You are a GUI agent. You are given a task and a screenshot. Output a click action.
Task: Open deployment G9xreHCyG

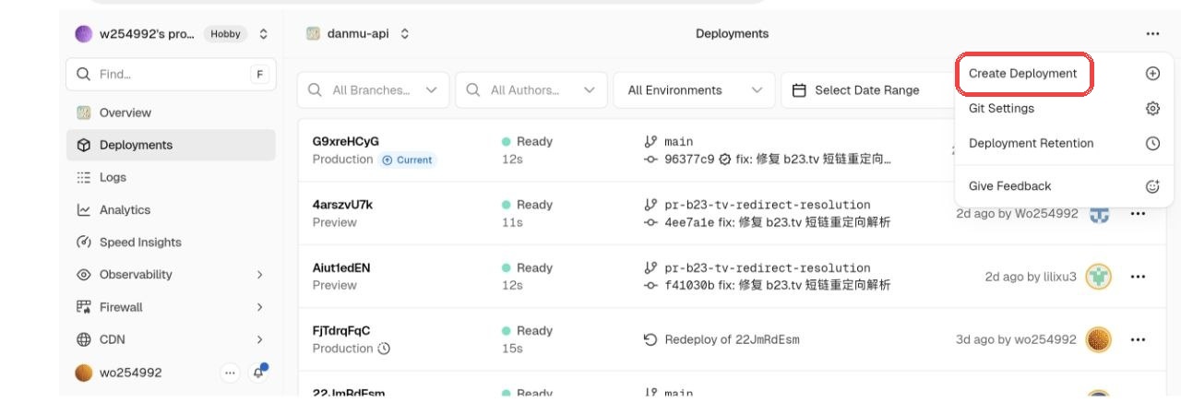[x=346, y=141]
